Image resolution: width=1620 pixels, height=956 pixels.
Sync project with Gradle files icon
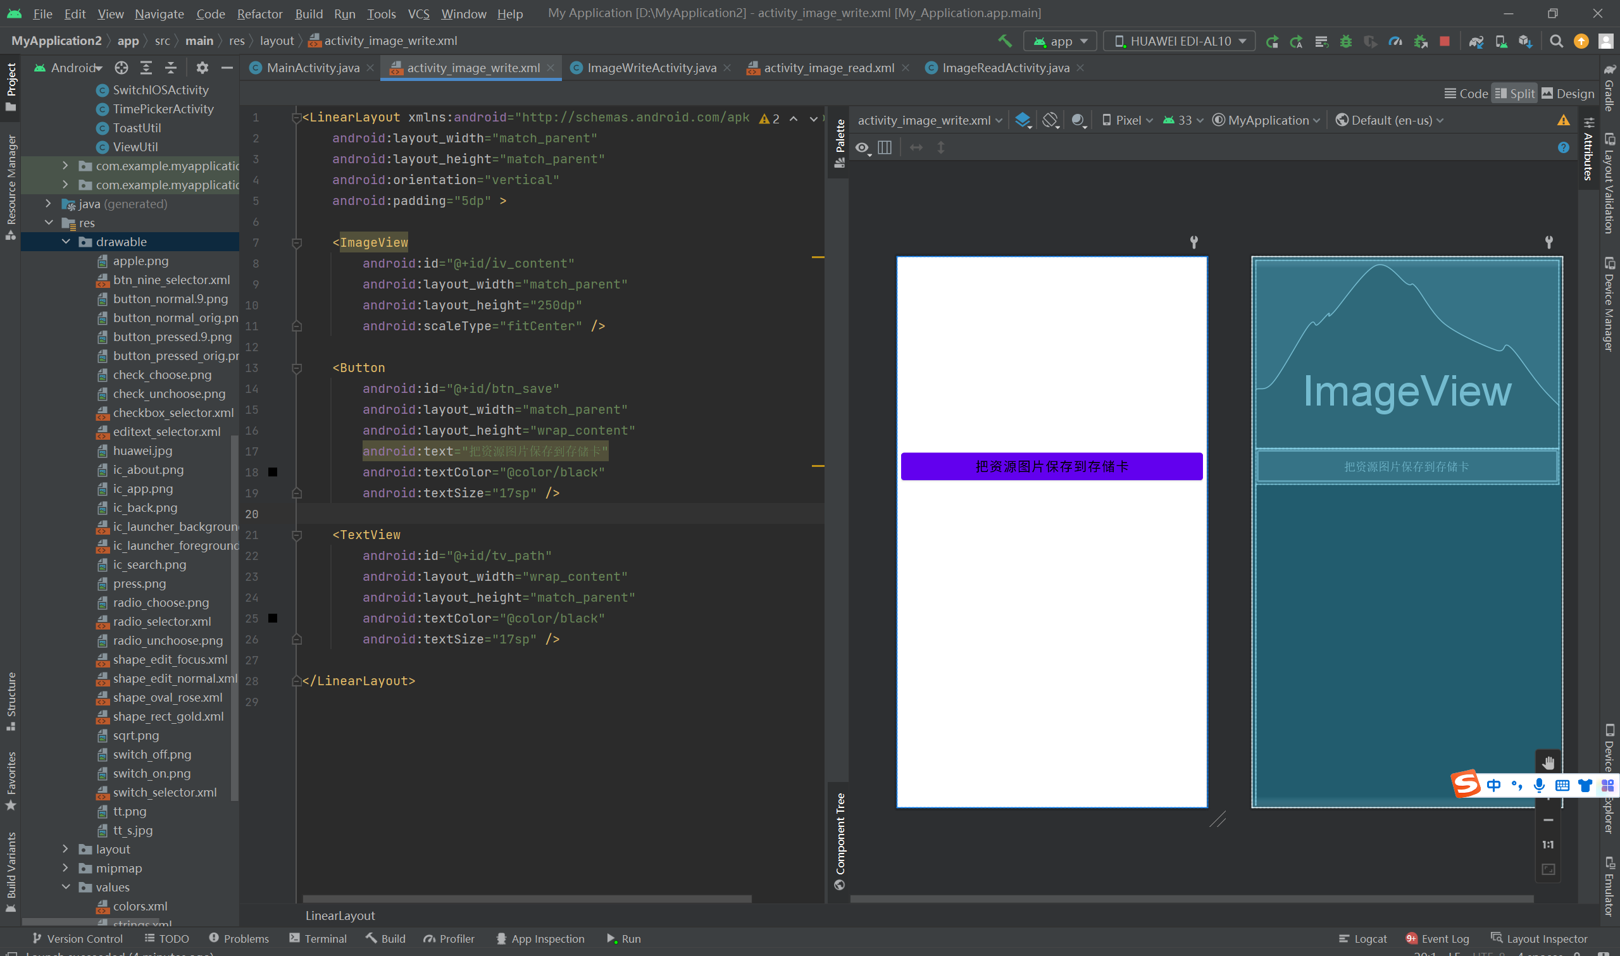pos(1476,41)
